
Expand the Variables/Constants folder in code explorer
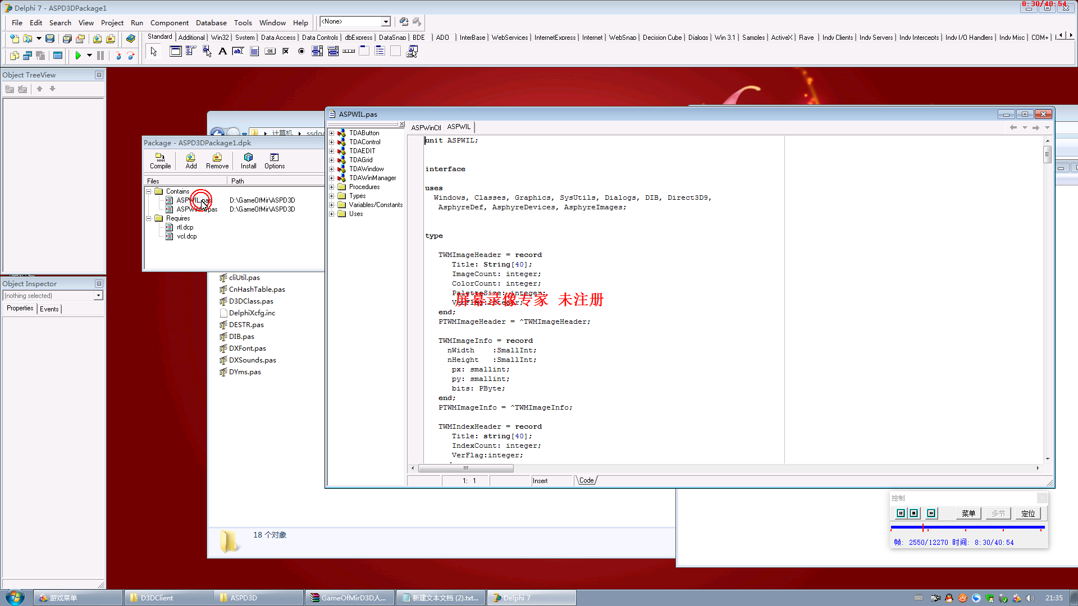332,205
